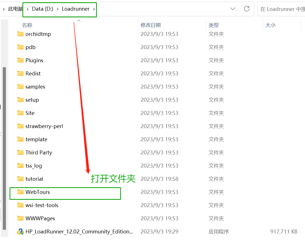Click 文件夹 type cell in WebTours row

pos(216,192)
